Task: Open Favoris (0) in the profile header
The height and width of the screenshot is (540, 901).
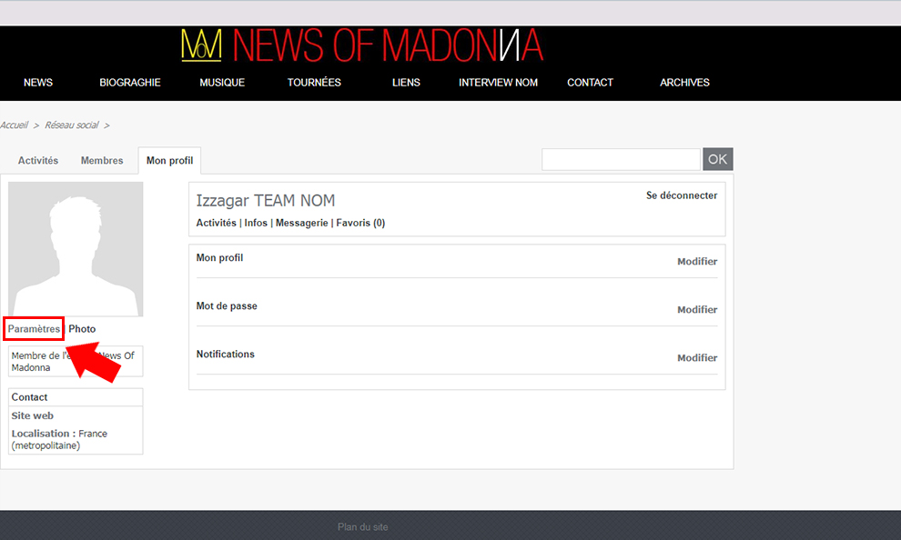Action: click(x=360, y=223)
